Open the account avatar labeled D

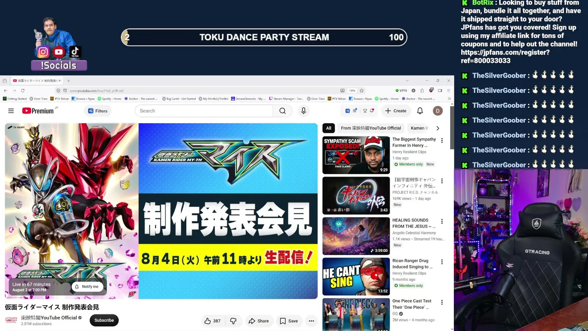click(438, 111)
